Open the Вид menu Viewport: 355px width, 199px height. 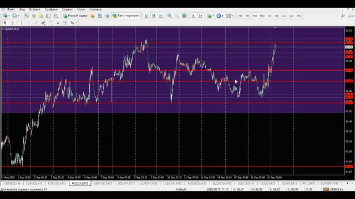(22, 9)
